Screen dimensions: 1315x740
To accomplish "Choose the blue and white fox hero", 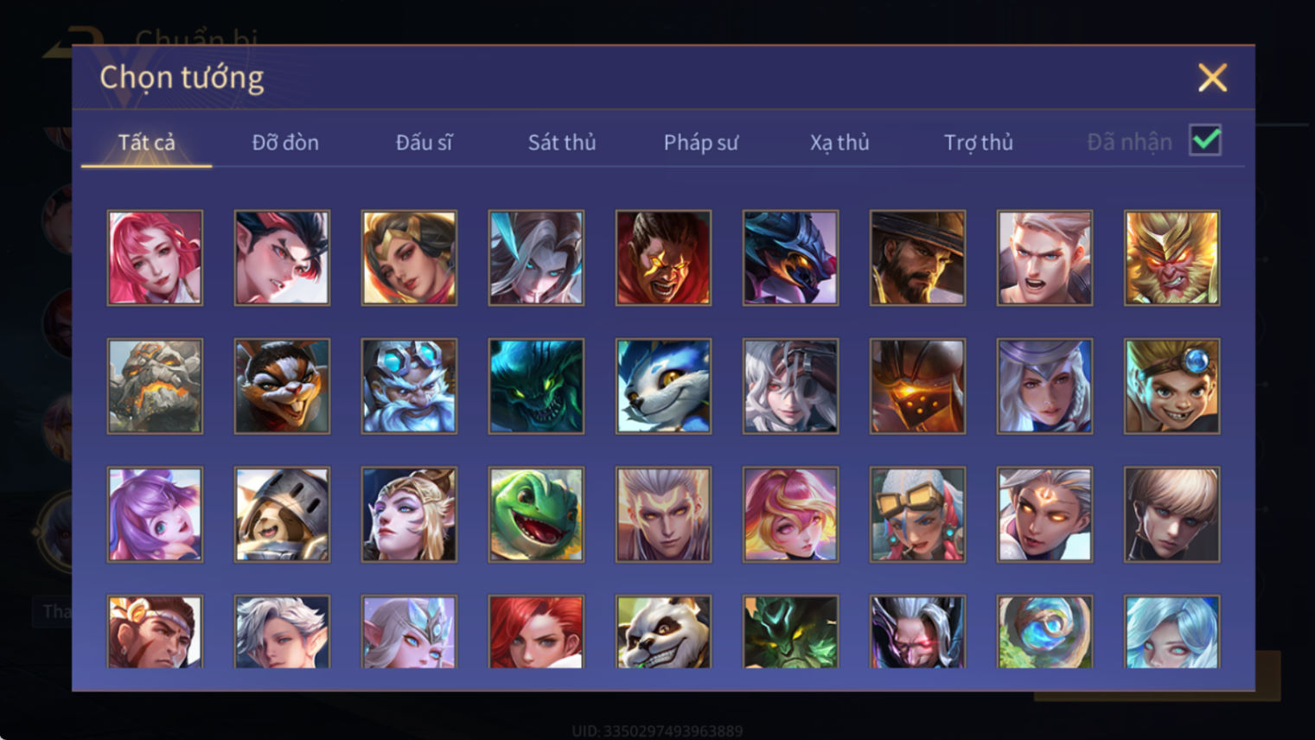I will (x=663, y=386).
